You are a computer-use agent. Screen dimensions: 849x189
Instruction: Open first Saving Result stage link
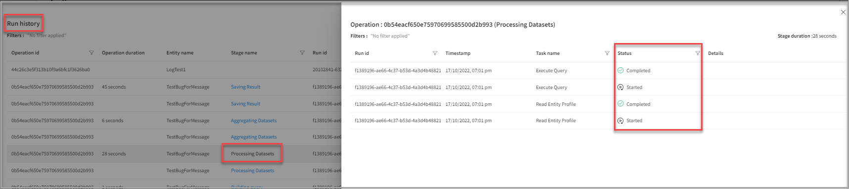click(245, 87)
